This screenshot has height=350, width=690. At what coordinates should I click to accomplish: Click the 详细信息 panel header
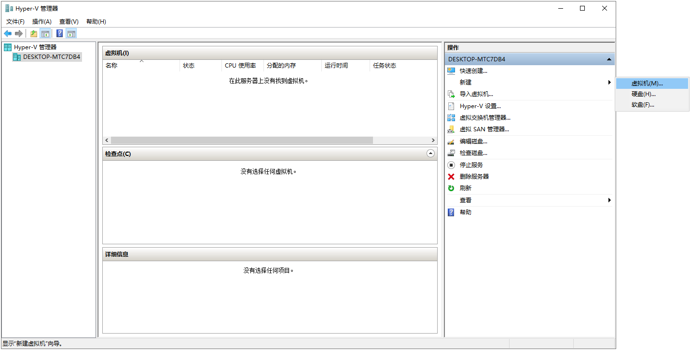pyautogui.click(x=270, y=254)
